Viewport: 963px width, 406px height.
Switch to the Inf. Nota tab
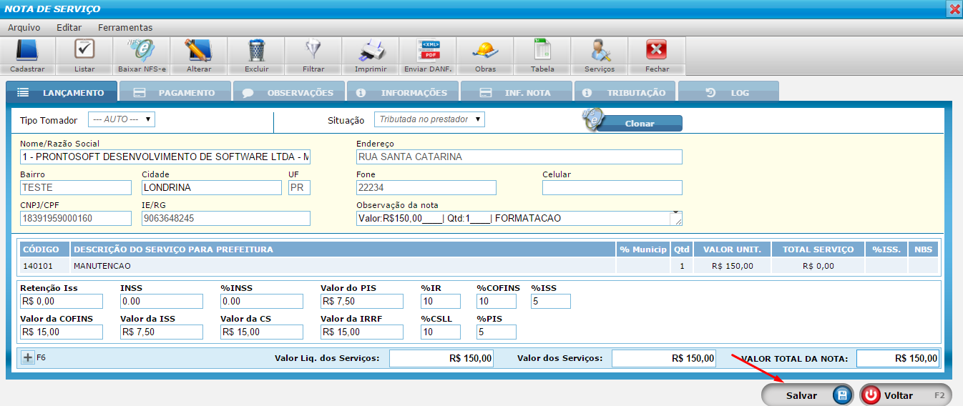tap(517, 92)
